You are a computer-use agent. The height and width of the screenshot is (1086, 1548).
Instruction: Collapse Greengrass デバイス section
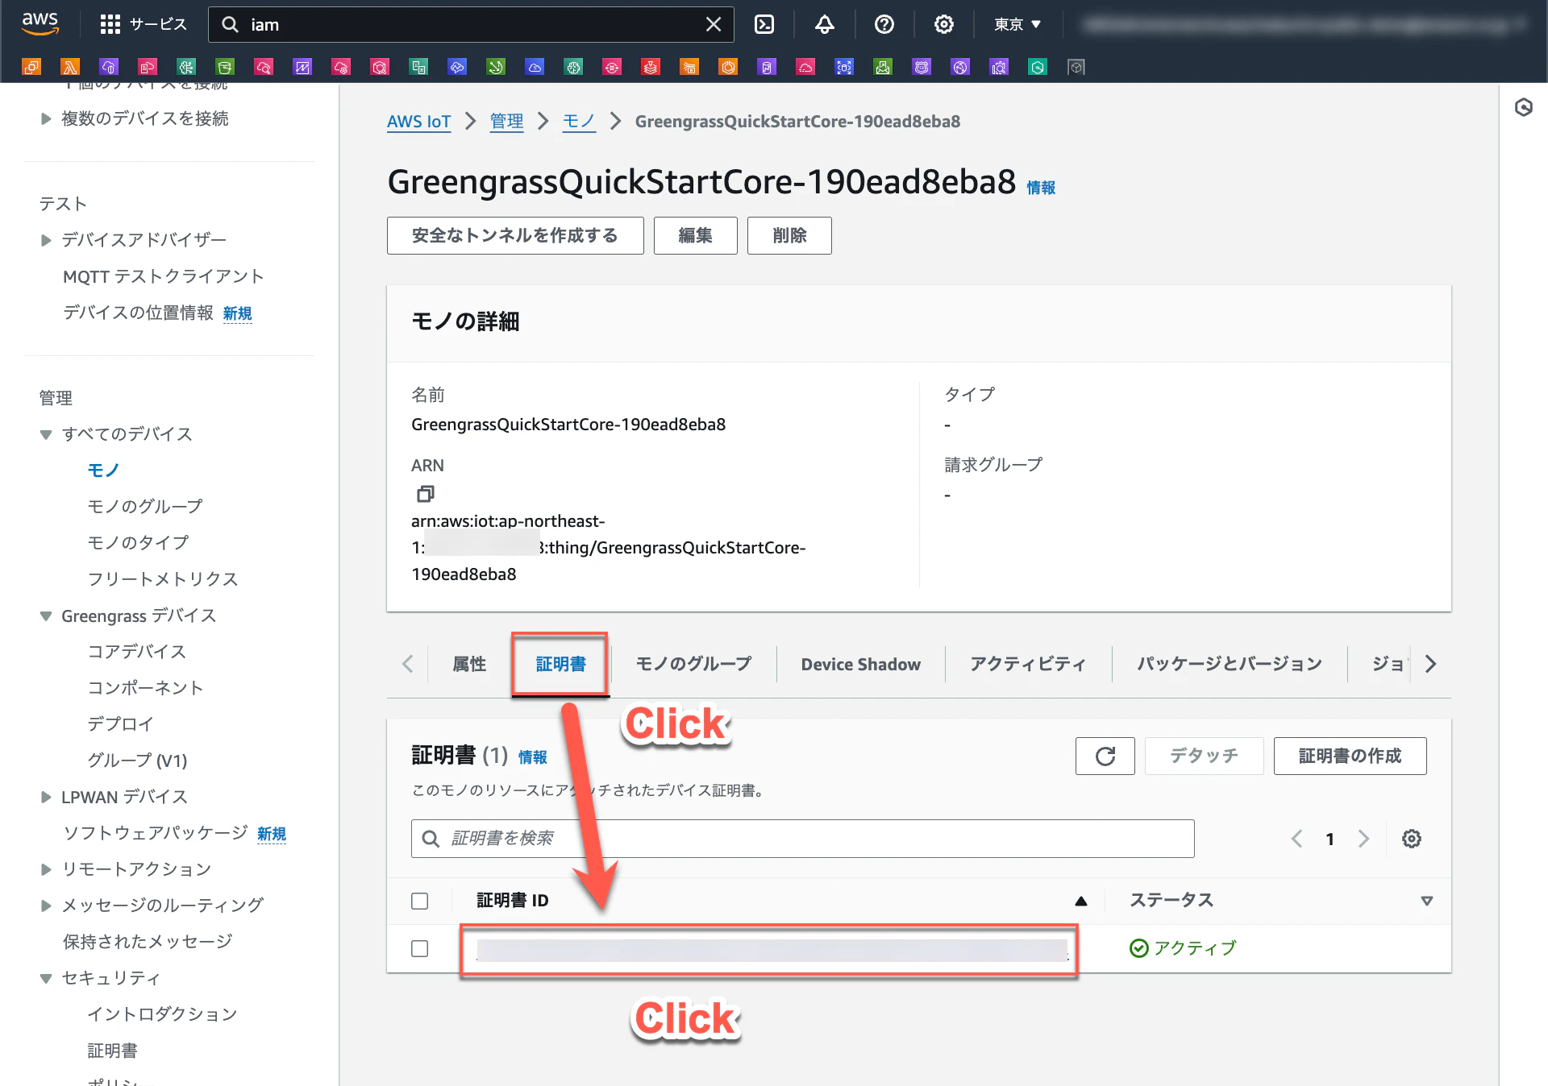[x=46, y=616]
